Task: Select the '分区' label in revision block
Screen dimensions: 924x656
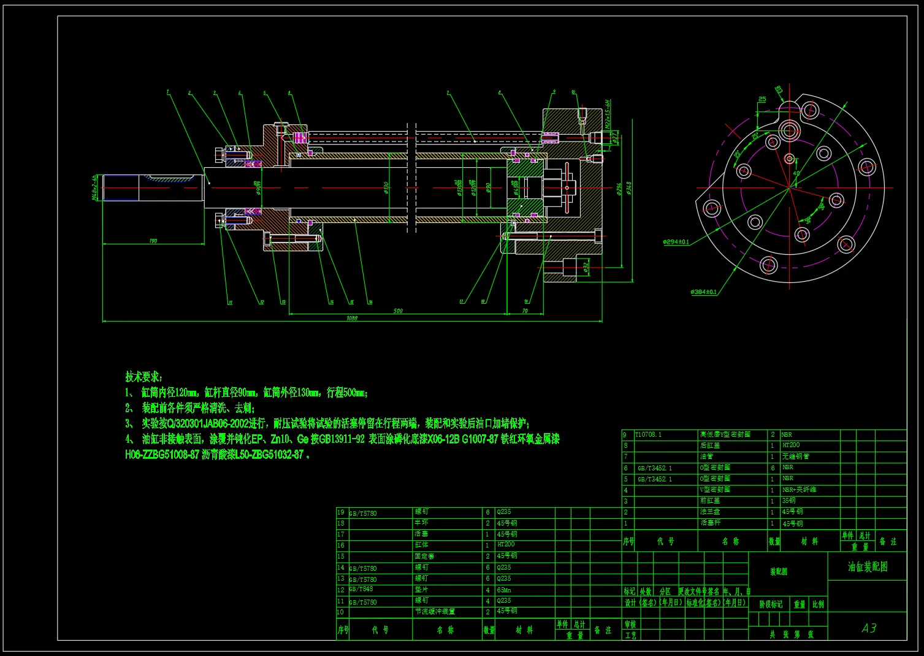Action: [x=665, y=592]
